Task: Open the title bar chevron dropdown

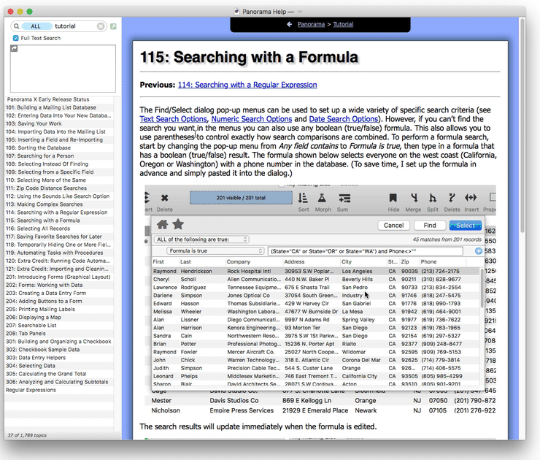Action: [300, 12]
